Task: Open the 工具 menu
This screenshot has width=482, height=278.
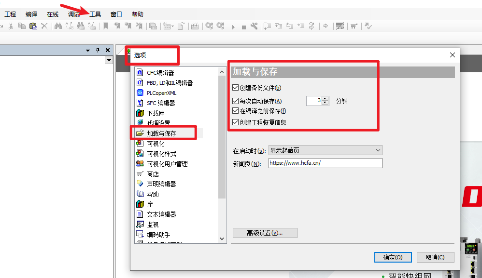Action: [95, 14]
